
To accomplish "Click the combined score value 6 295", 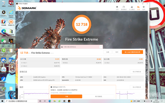I will (x=141, y=59).
